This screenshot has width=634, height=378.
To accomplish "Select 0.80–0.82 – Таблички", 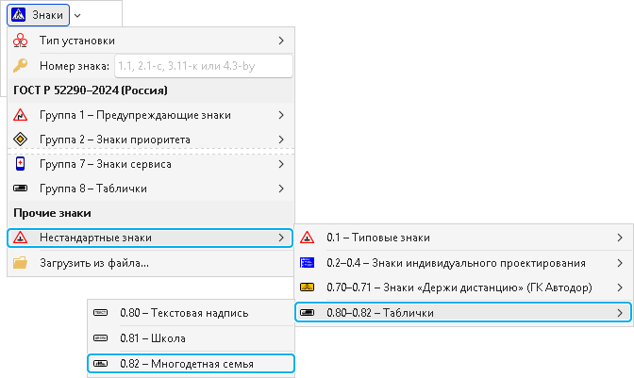I will (x=463, y=312).
